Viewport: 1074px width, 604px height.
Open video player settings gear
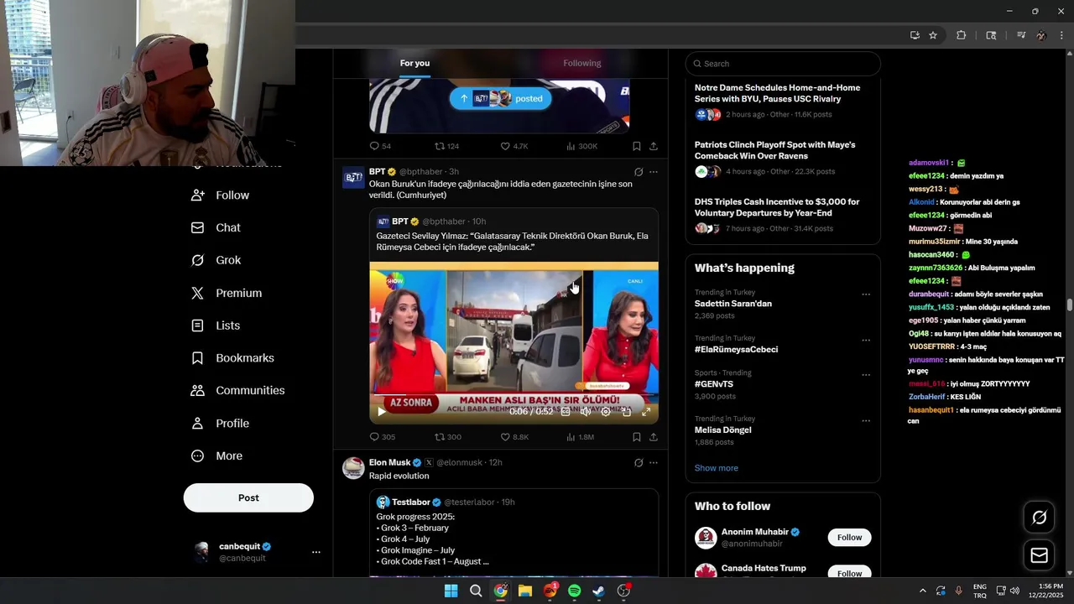[x=606, y=412]
